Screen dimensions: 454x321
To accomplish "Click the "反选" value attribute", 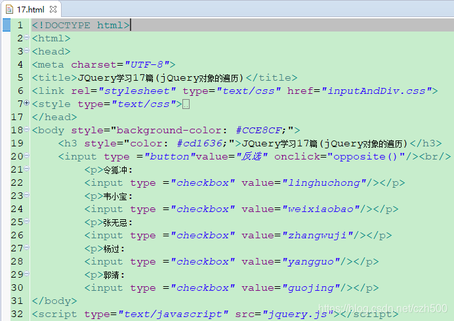I will click(x=252, y=156).
